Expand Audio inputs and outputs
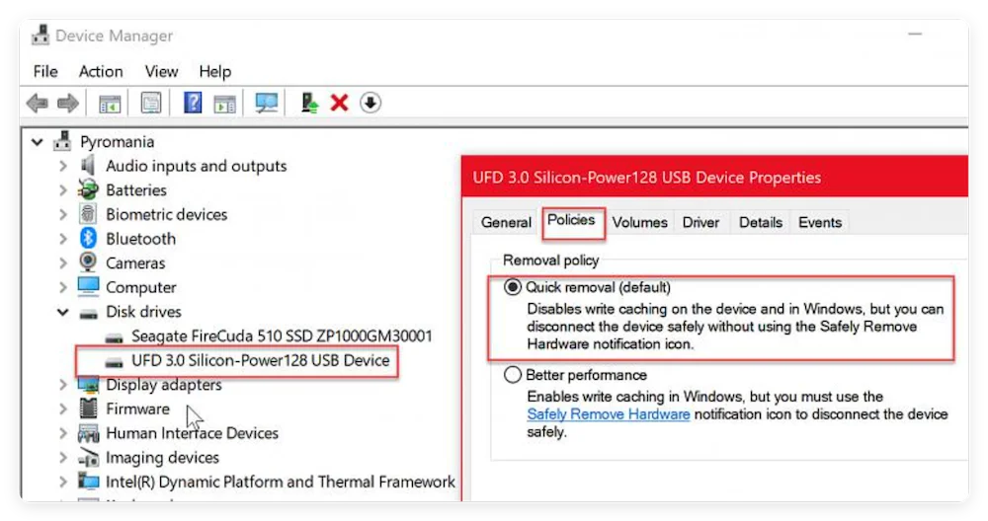The width and height of the screenshot is (988, 521). [62, 166]
